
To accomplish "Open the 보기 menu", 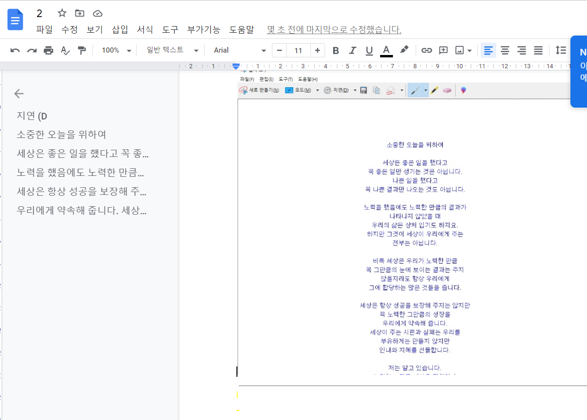I will coord(95,29).
